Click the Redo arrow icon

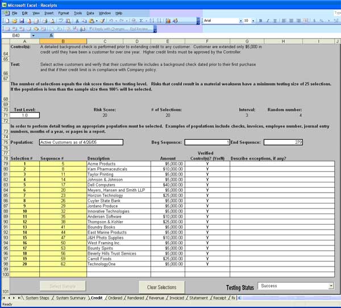point(122,21)
